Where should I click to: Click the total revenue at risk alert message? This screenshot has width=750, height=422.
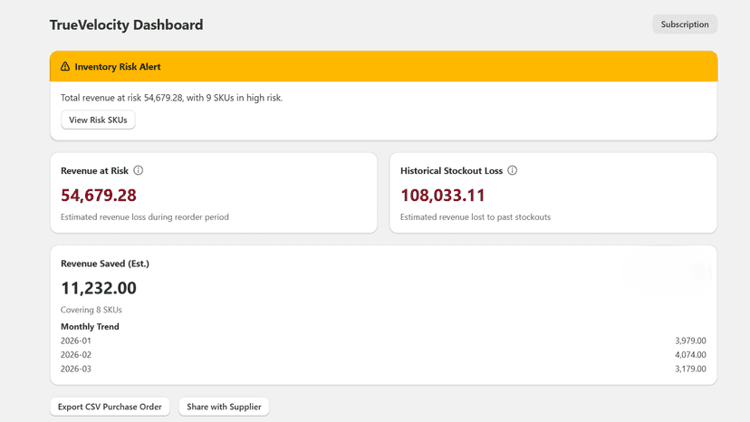tap(172, 98)
